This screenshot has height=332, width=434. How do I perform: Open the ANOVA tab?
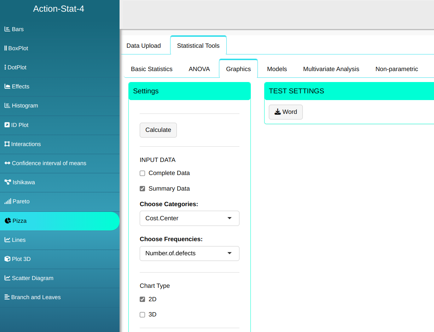199,69
